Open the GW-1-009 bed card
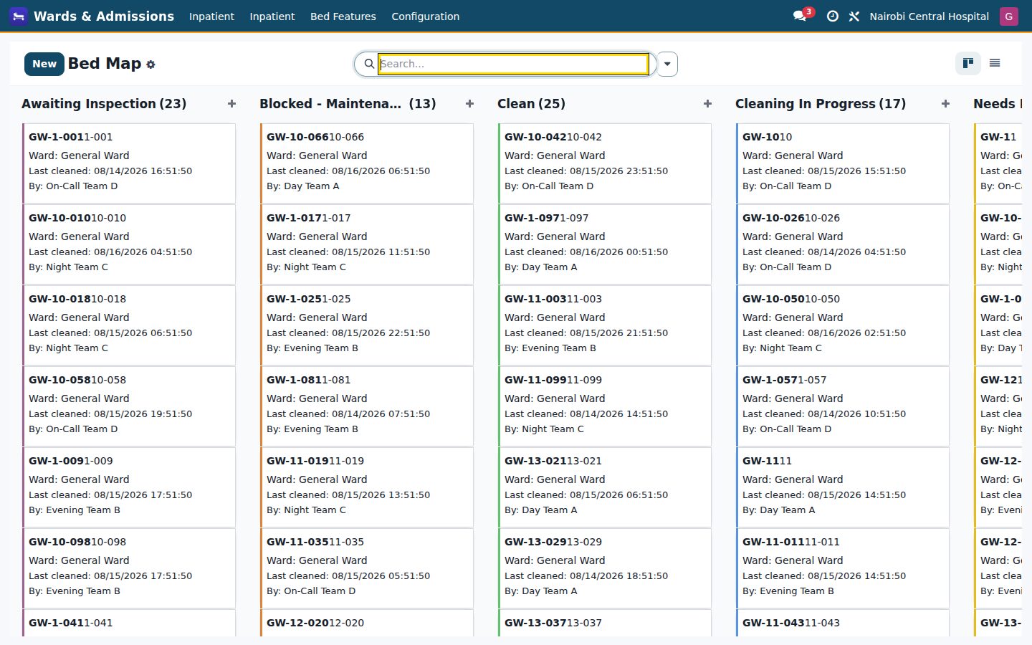The width and height of the screenshot is (1032, 645). [129, 487]
